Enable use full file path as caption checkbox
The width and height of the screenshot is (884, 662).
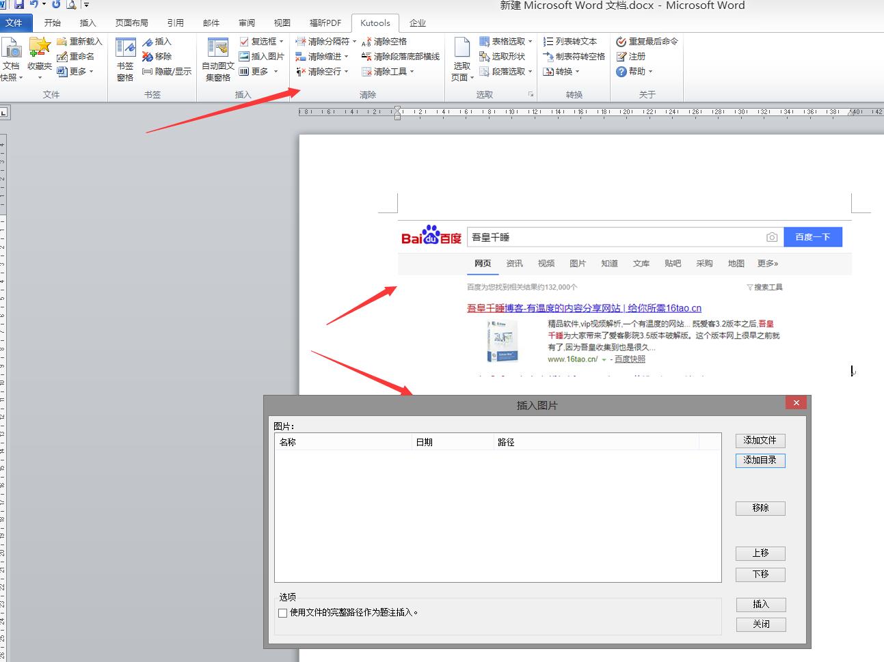283,613
